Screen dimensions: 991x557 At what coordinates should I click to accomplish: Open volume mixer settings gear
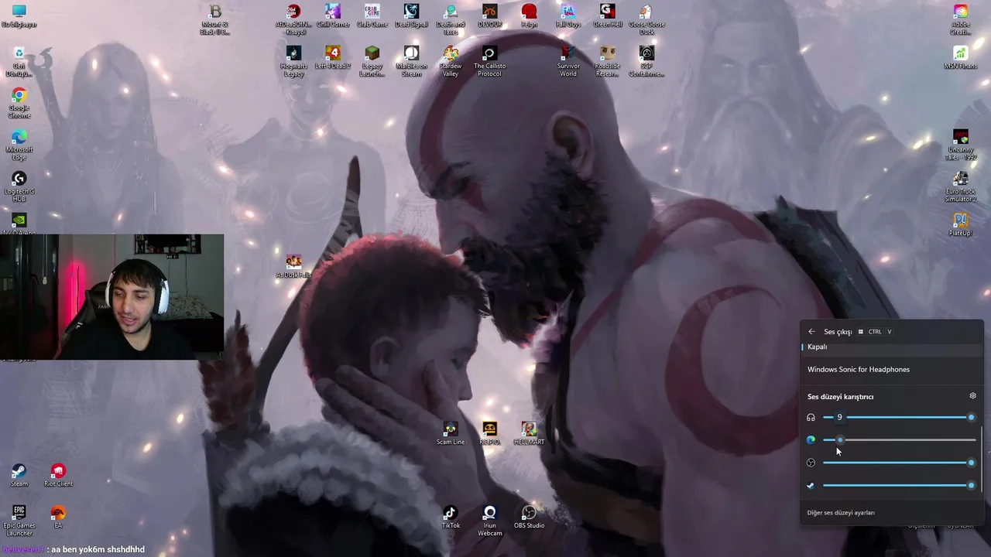click(x=972, y=396)
